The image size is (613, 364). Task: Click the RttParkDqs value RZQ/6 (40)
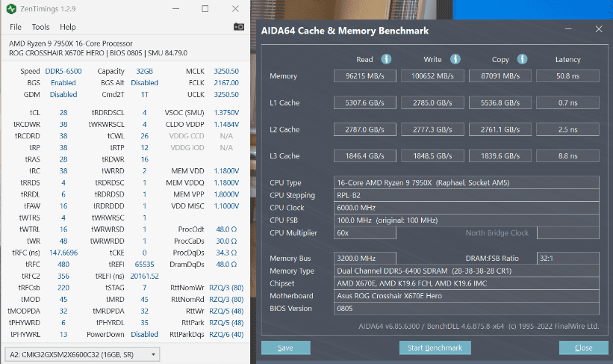[x=226, y=335]
